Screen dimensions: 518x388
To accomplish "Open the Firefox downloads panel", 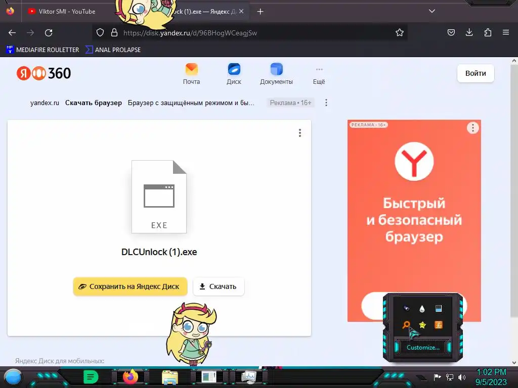I will pos(469,32).
